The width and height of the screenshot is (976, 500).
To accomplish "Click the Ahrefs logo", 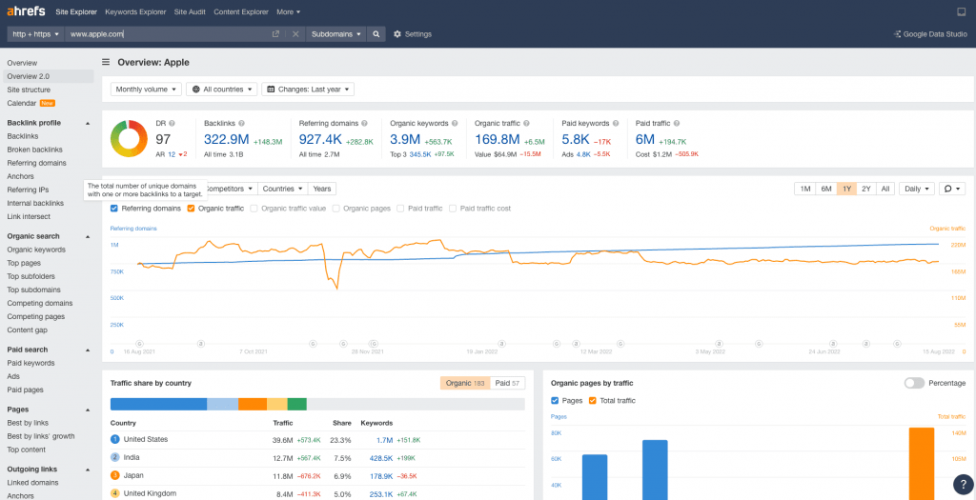I will point(28,11).
